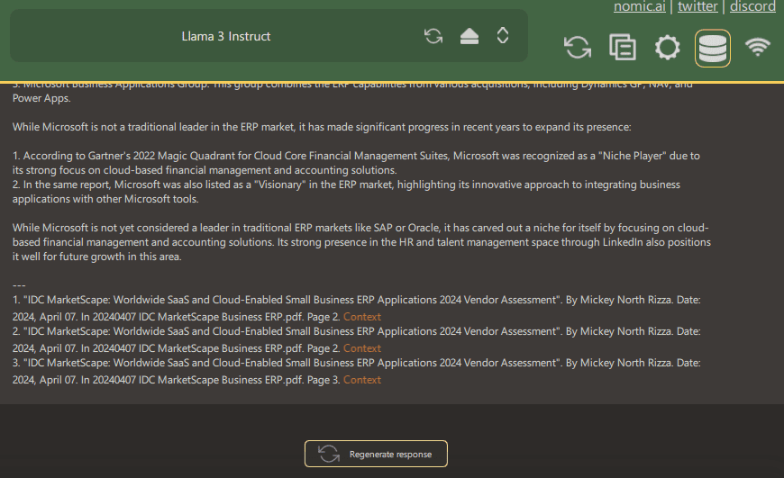The width and height of the screenshot is (784, 478).
Task: Expand Context of the Page 3 citation
Action: click(x=362, y=380)
